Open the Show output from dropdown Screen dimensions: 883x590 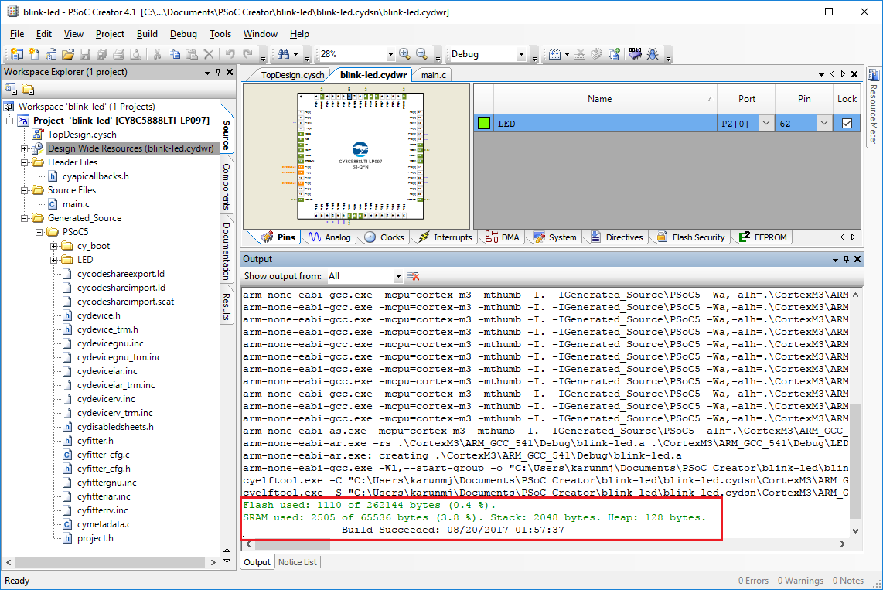398,276
